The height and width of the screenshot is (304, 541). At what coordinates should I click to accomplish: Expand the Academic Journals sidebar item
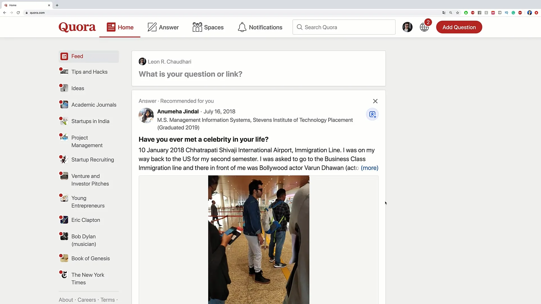[x=94, y=105]
